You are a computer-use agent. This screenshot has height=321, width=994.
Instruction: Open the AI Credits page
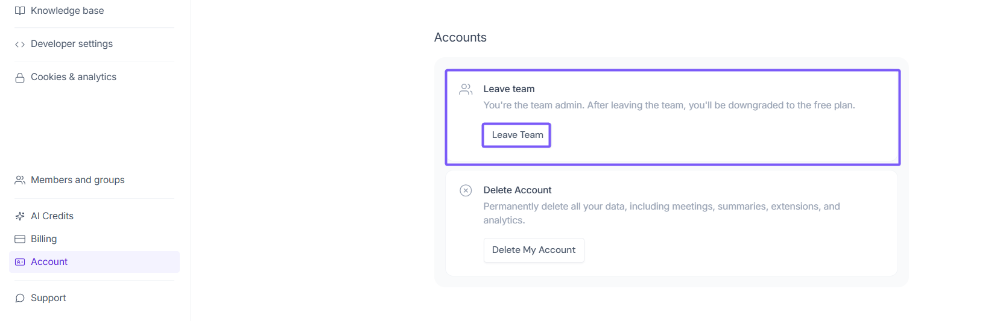coord(52,216)
